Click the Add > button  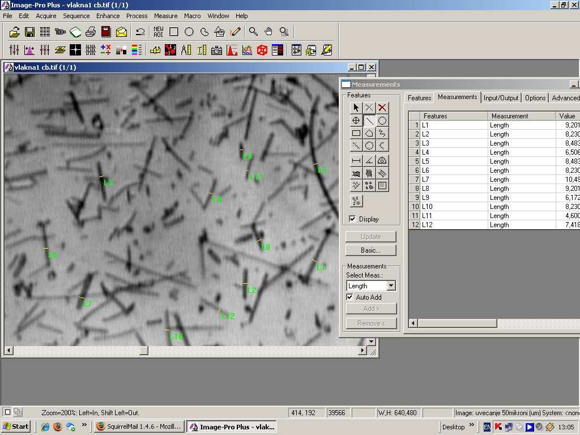pos(372,309)
